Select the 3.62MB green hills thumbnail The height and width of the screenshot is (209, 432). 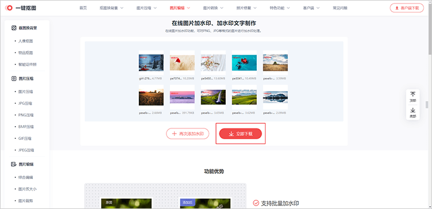244,97
